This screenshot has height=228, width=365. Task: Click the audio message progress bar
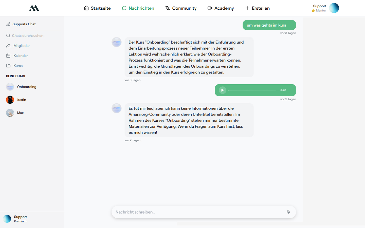click(x=252, y=90)
